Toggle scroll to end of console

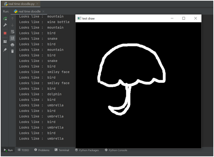[x=12, y=38]
